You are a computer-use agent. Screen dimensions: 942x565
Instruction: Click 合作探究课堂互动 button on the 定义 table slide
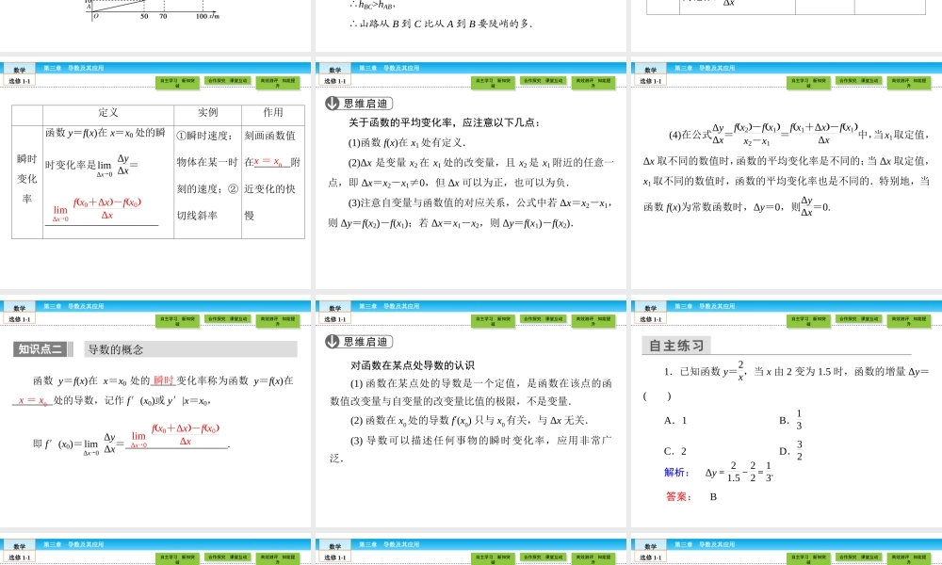click(230, 82)
